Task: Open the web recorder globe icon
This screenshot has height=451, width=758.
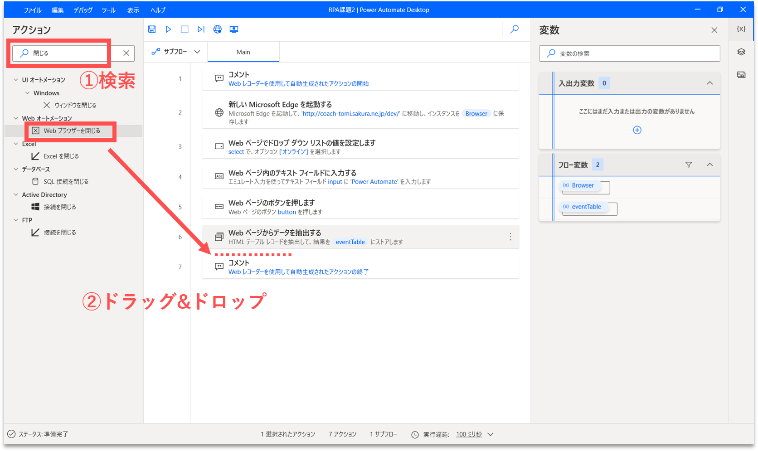Action: [x=218, y=29]
